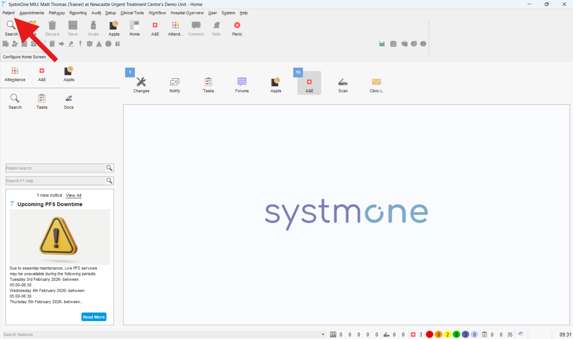Open the Notify icon
Viewport: 573px width, 339px height.
click(x=175, y=85)
